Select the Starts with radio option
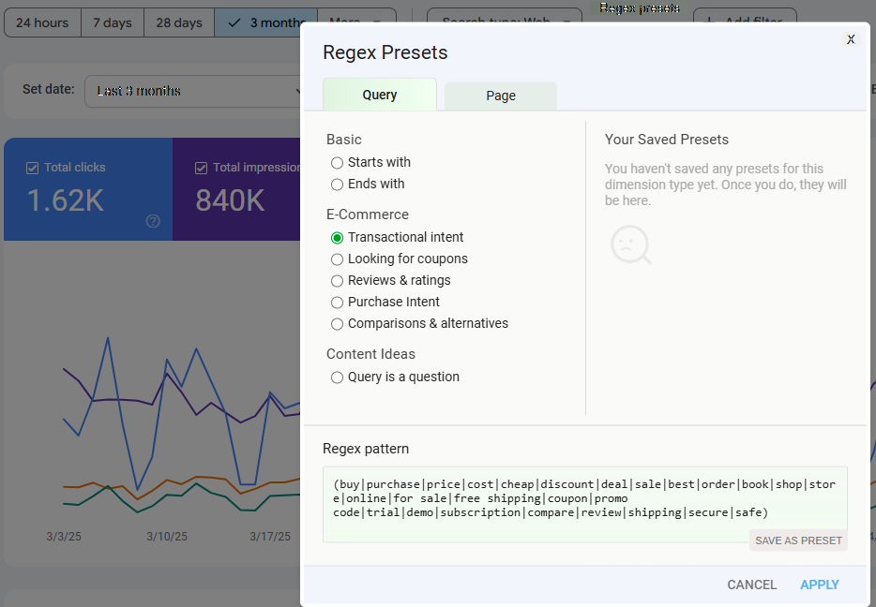 337,163
